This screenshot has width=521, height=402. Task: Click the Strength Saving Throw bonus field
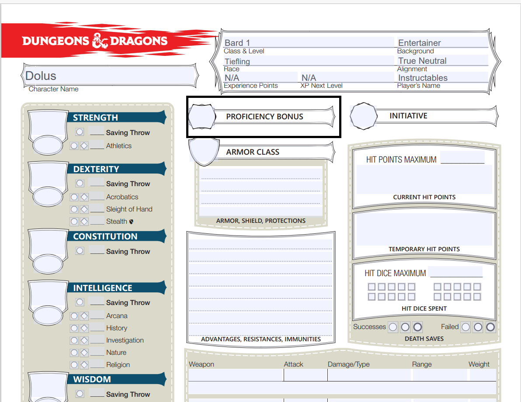click(97, 131)
